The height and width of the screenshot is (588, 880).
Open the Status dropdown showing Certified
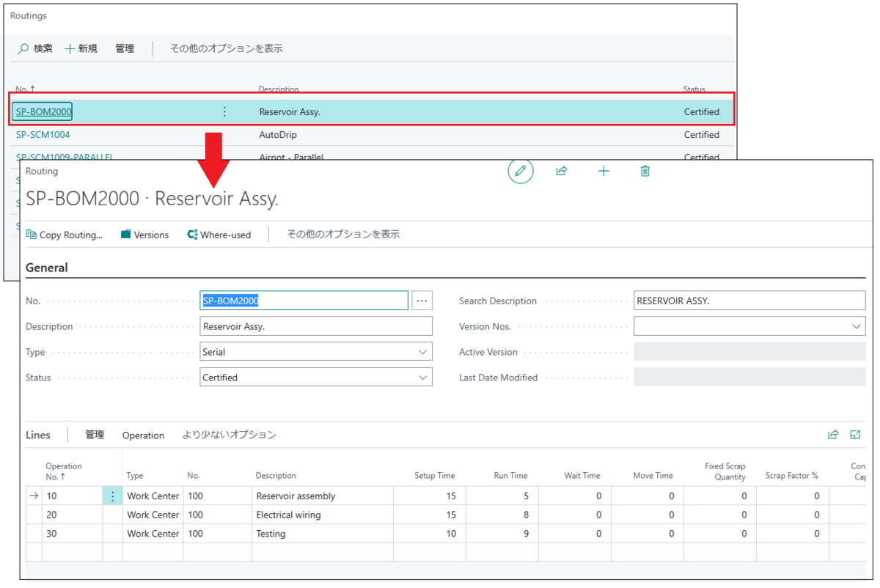[x=422, y=377]
